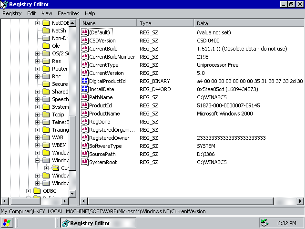305x229 pixels.
Task: Select the Non-Dr key in tree
Action: pyautogui.click(x=60, y=38)
